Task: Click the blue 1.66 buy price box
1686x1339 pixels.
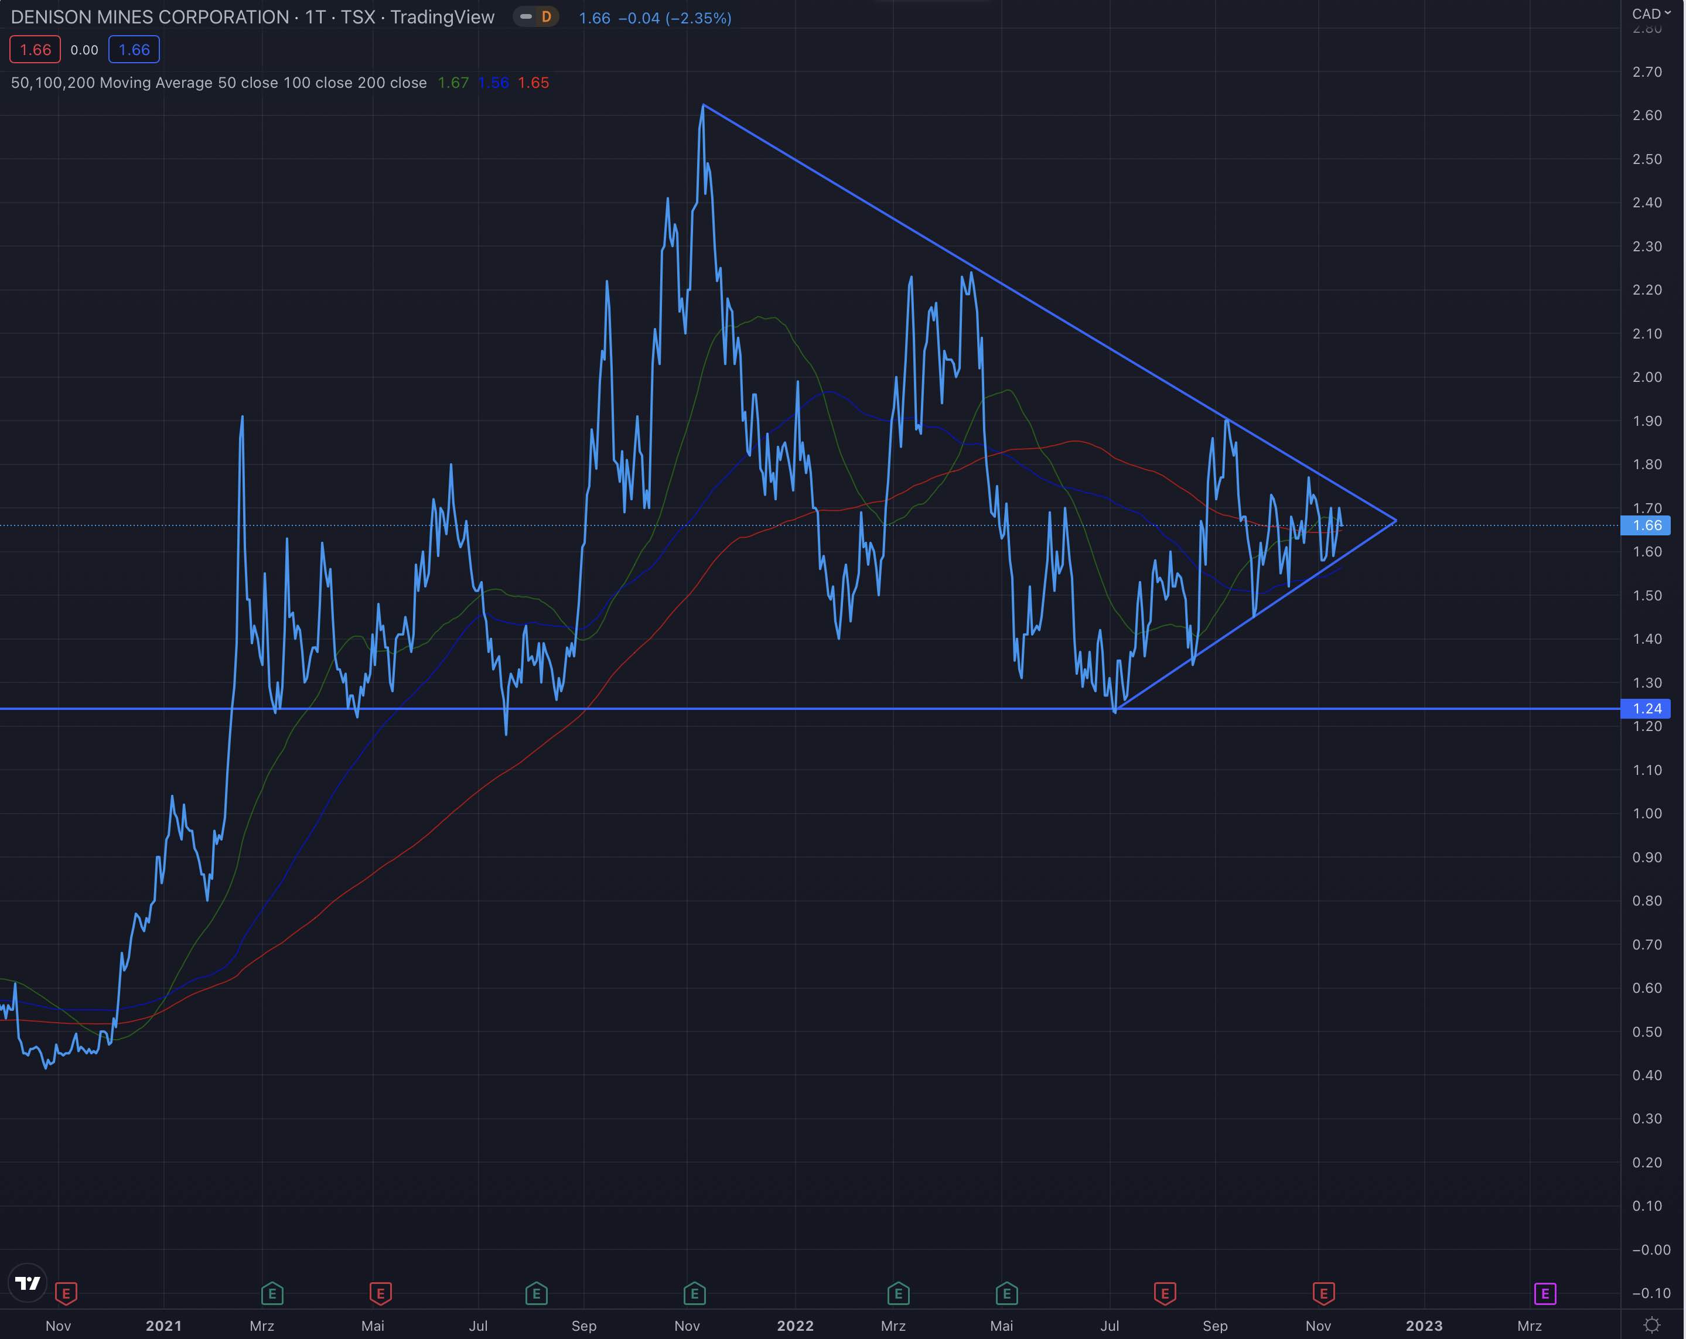Action: click(x=134, y=50)
